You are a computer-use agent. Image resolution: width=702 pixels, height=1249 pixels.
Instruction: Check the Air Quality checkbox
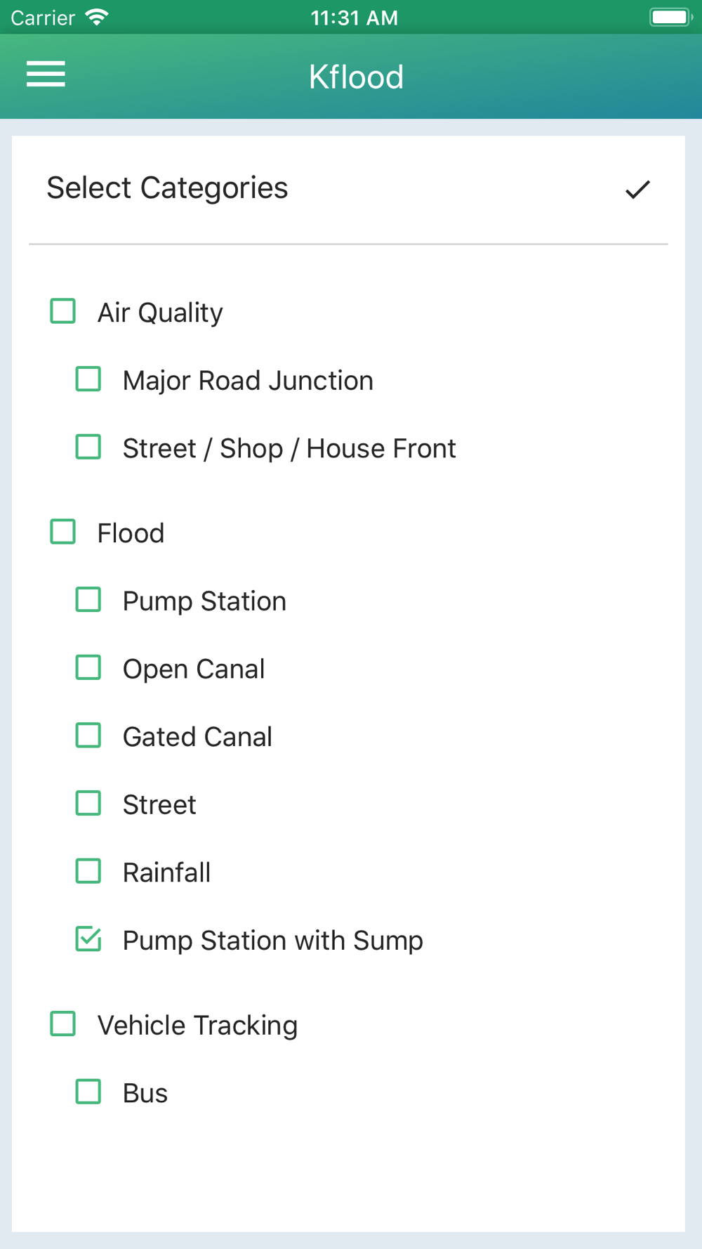[x=63, y=311]
